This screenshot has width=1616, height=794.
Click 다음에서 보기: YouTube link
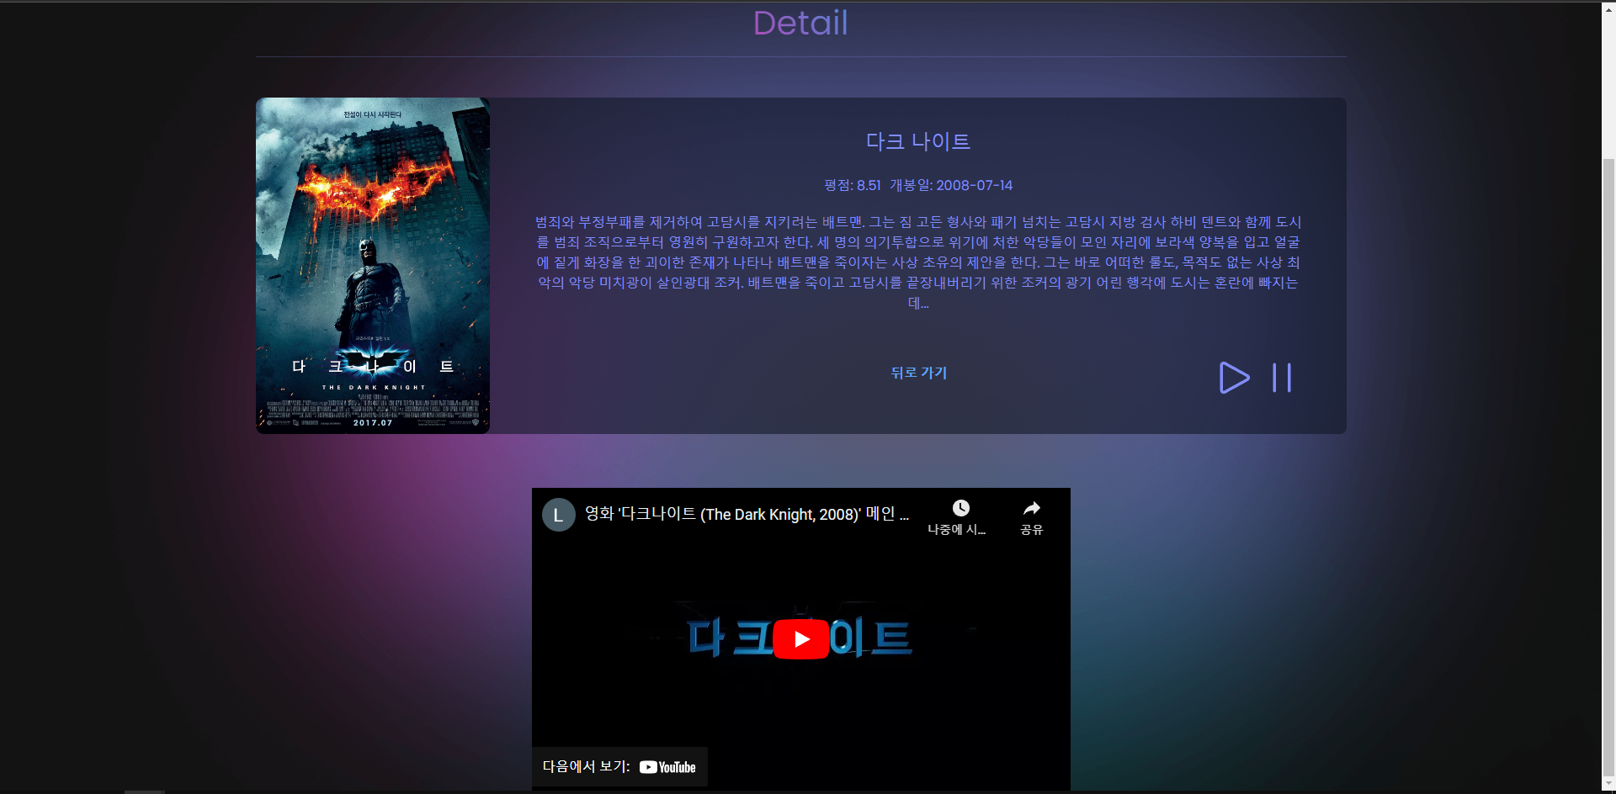[619, 766]
